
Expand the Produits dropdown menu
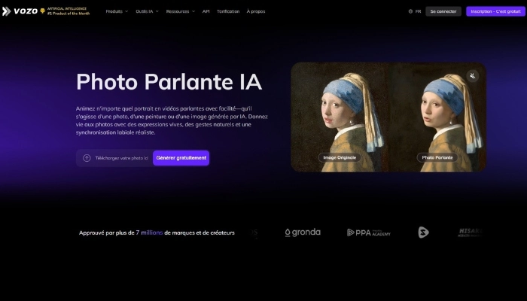(117, 11)
